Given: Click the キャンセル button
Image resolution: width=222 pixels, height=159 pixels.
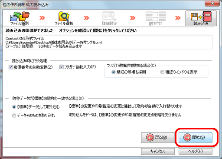Looking at the screenshot, I should 158,151.
